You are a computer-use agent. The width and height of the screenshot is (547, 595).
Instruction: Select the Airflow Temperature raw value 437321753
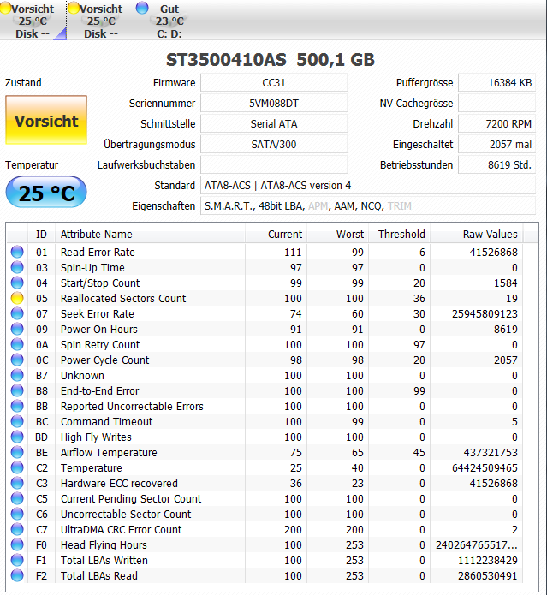tap(491, 452)
